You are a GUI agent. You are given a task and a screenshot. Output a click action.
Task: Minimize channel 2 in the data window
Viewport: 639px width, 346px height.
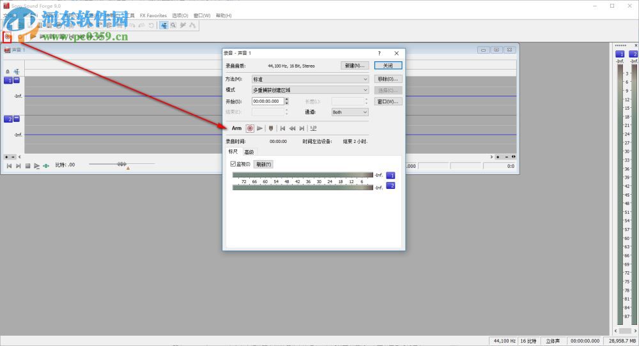(x=17, y=119)
